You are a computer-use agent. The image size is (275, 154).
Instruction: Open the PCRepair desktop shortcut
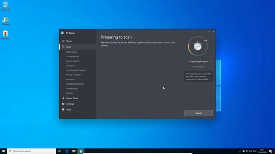click(x=5, y=21)
